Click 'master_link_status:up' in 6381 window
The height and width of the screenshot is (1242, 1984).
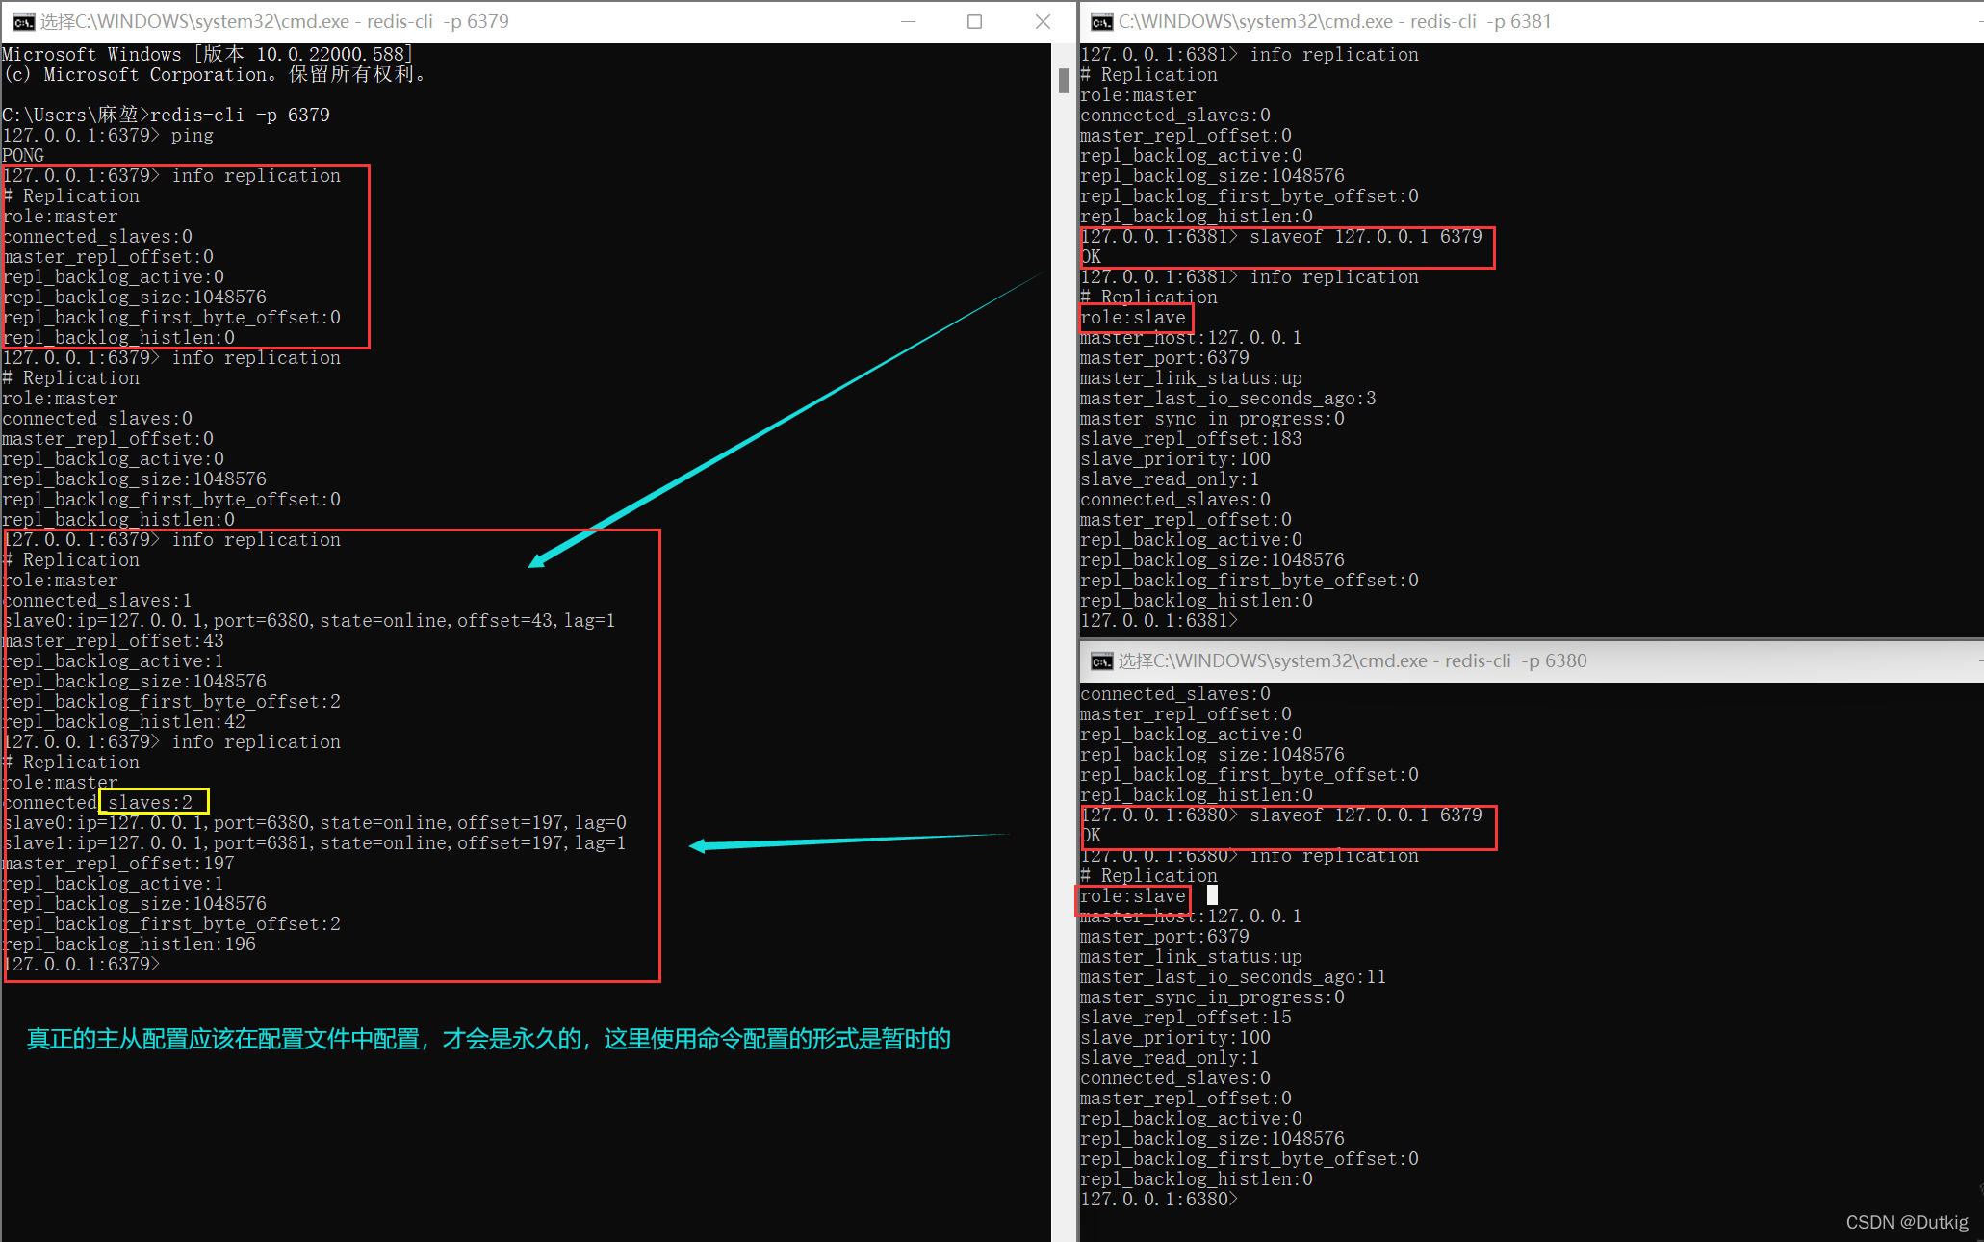(1191, 378)
